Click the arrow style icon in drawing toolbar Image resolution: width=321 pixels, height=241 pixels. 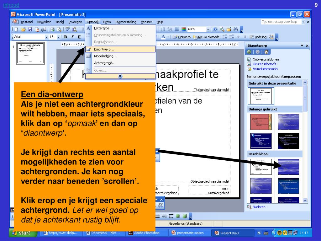171,216
